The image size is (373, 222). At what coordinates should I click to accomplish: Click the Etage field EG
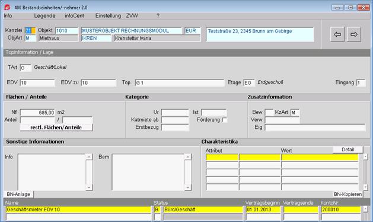(249, 83)
